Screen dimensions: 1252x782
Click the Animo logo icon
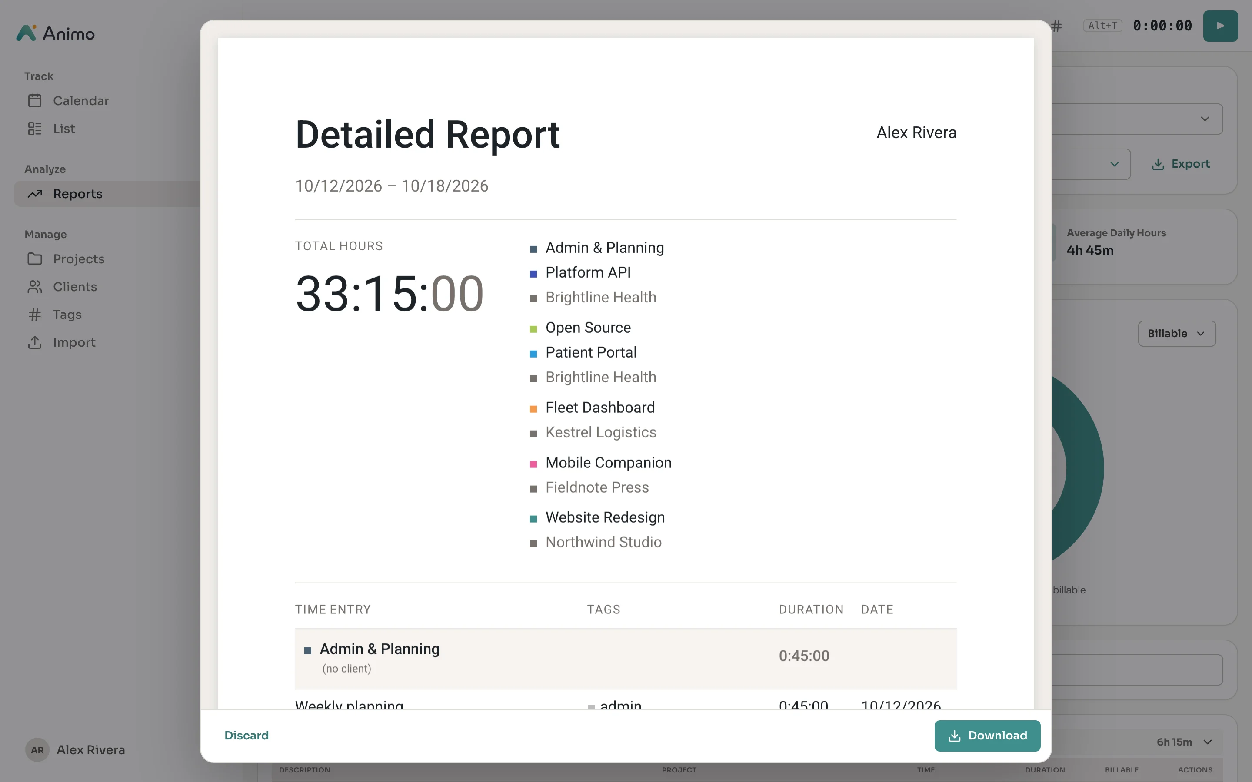(x=26, y=33)
